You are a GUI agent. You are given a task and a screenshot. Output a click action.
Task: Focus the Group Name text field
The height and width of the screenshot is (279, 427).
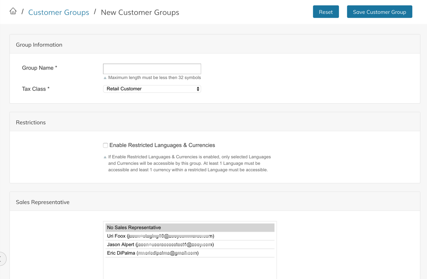pos(152,69)
